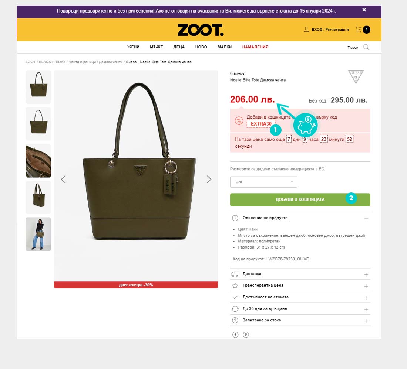Open the shopping cart icon
This screenshot has height=369, width=407.
click(x=359, y=30)
